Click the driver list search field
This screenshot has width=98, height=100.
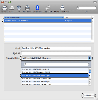point(56,64)
